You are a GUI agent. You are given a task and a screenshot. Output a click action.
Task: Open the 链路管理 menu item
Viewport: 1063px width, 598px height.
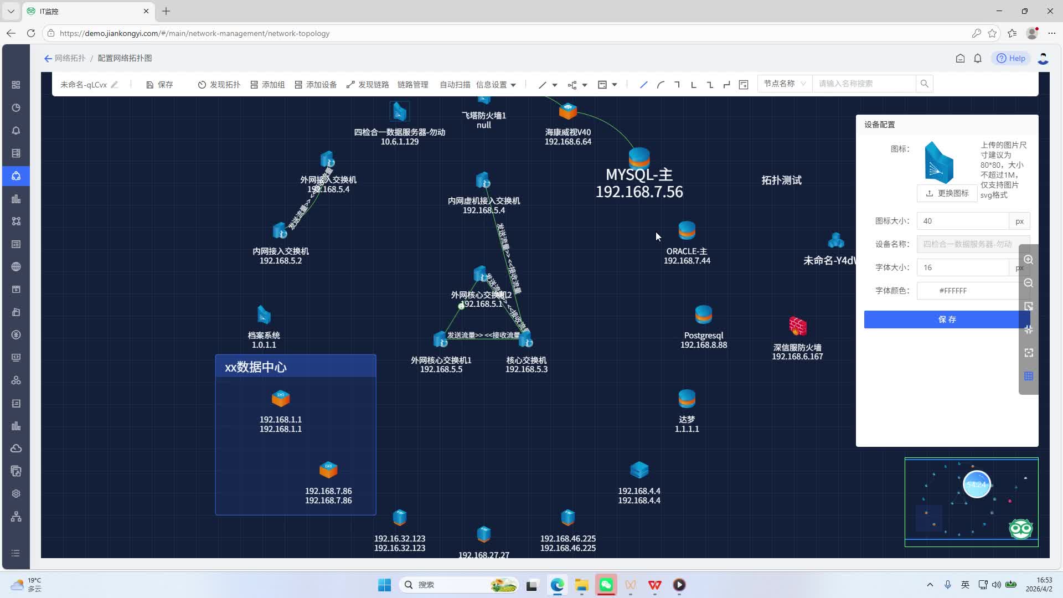point(412,85)
